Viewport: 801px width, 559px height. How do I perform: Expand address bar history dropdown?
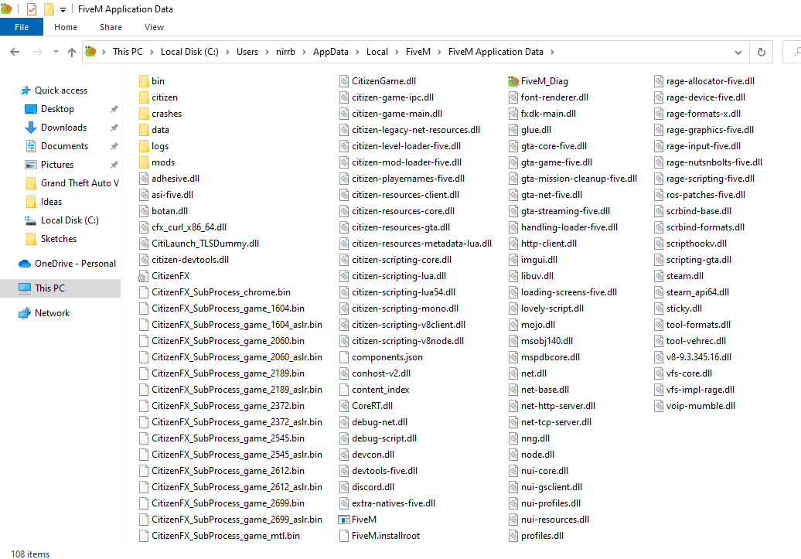pos(738,52)
